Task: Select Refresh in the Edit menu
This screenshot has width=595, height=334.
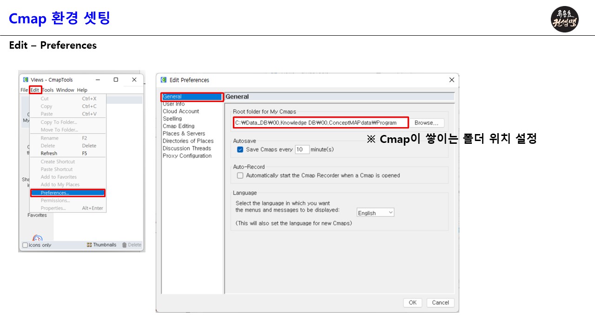Action: (68, 153)
